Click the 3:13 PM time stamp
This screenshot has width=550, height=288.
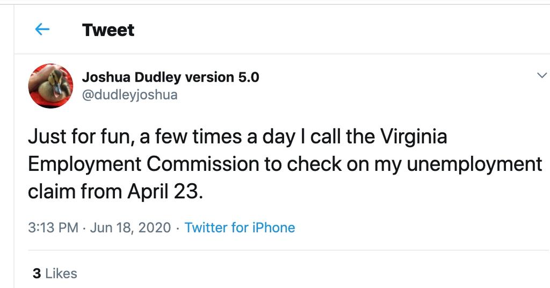click(53, 227)
